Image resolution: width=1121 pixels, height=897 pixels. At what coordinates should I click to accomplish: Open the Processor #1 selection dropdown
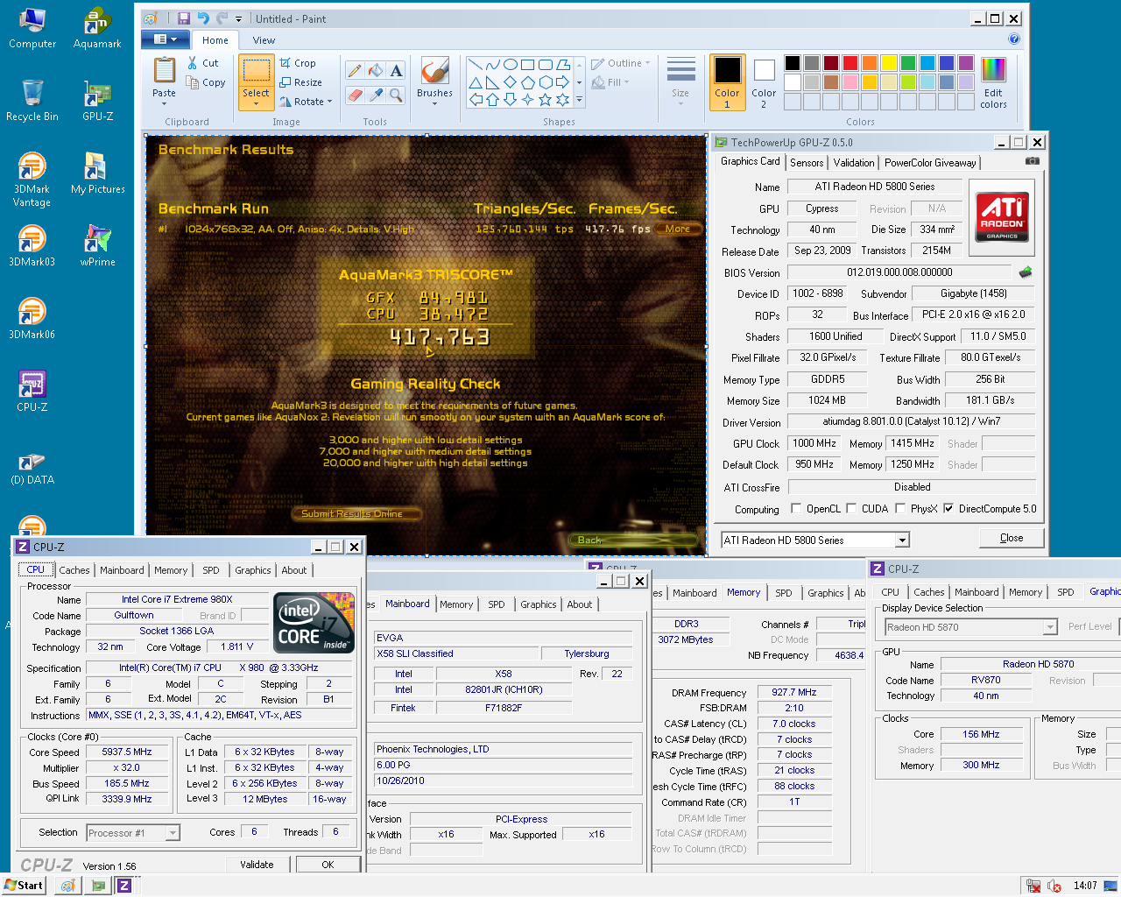[x=173, y=833]
